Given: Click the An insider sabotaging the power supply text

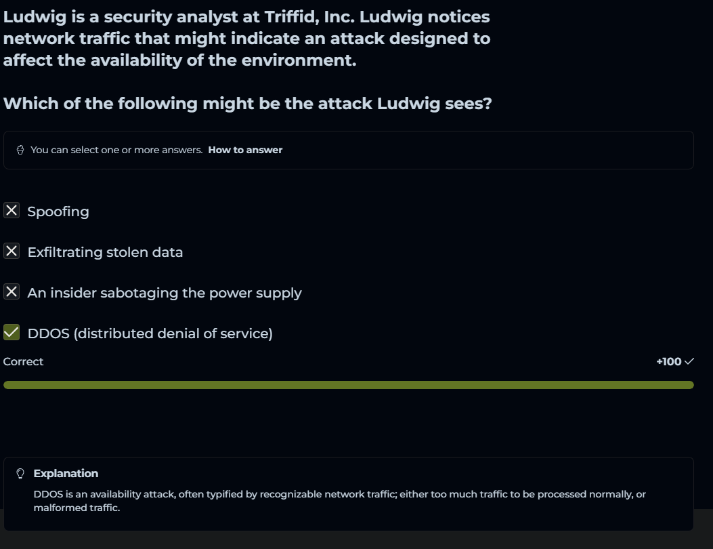Looking at the screenshot, I should point(165,293).
